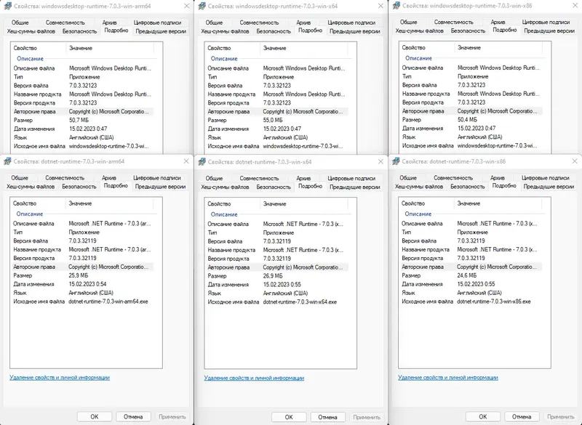Select original filename dotnet-runtime-7.0.3-win-x86.exe value
The image size is (582, 425).
coord(494,301)
